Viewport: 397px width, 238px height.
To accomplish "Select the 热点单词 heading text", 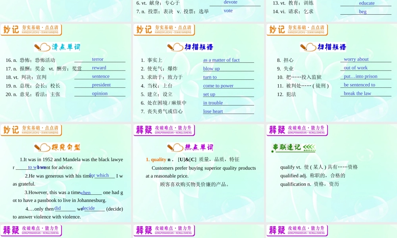I will [x=199, y=148].
